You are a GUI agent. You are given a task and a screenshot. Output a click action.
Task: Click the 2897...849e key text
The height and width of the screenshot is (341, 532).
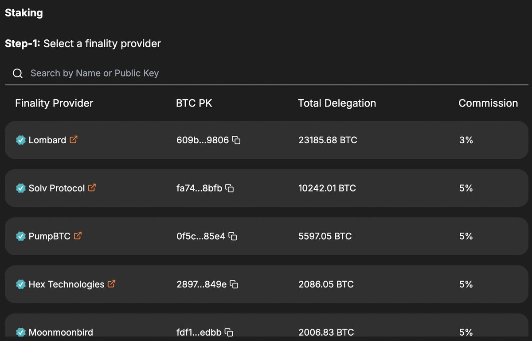pyautogui.click(x=201, y=284)
